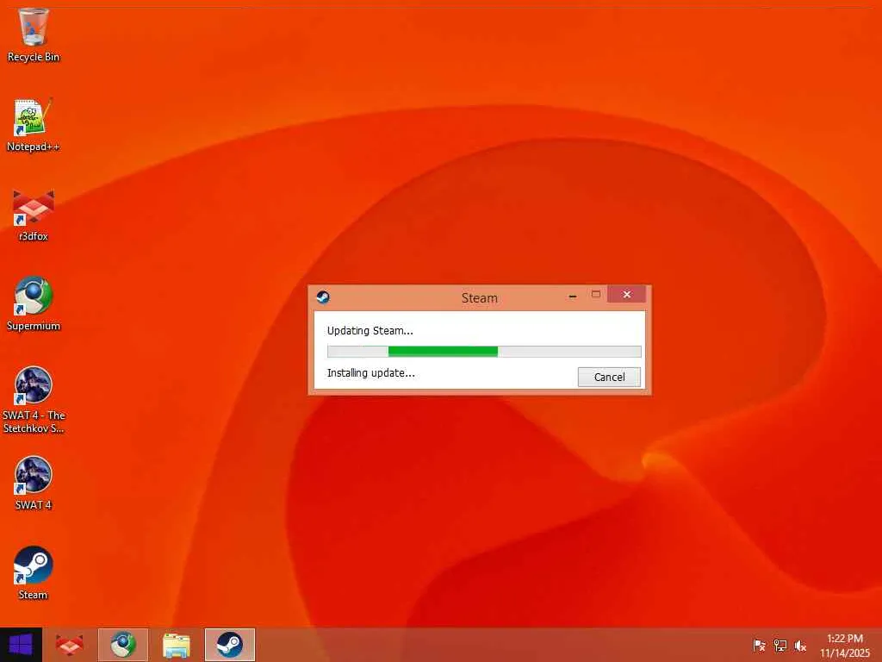
Task: Click the Steam logo in the dialog title bar
Action: click(323, 297)
